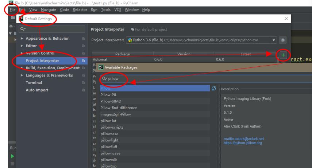
Task: Select Build, Execution, Deployment category
Action: click(x=53, y=68)
